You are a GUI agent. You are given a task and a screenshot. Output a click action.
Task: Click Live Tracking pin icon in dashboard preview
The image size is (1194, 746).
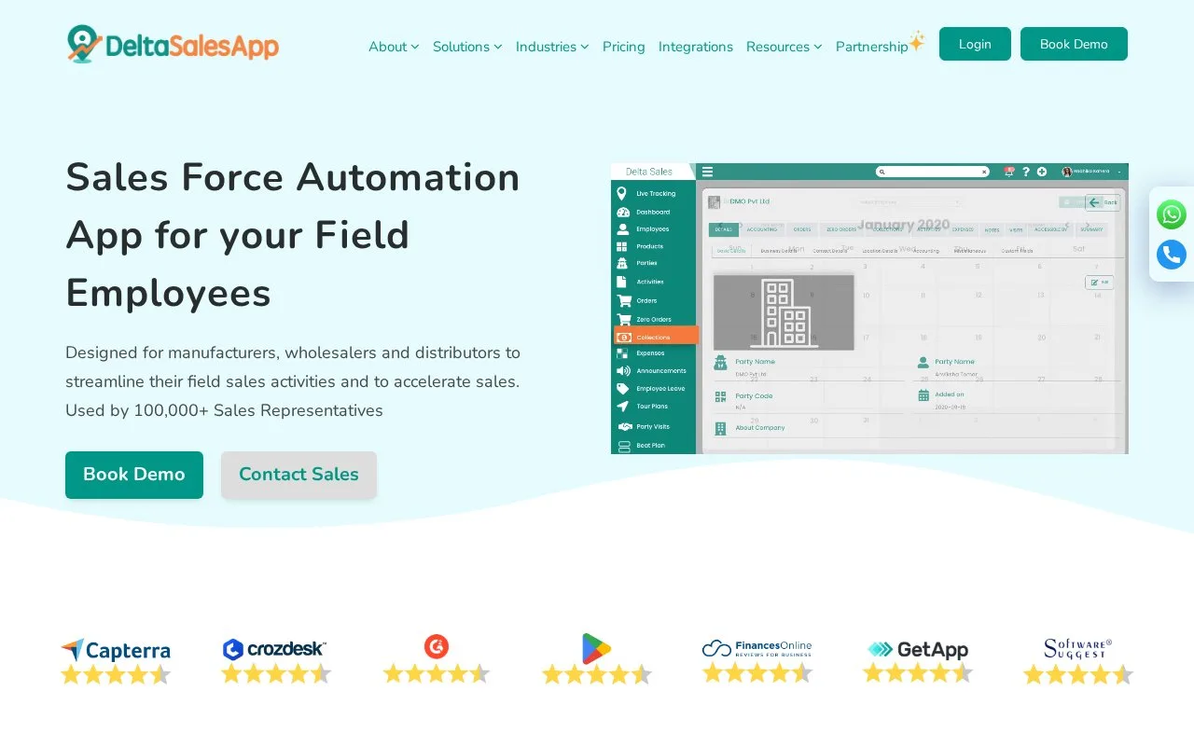coord(622,194)
